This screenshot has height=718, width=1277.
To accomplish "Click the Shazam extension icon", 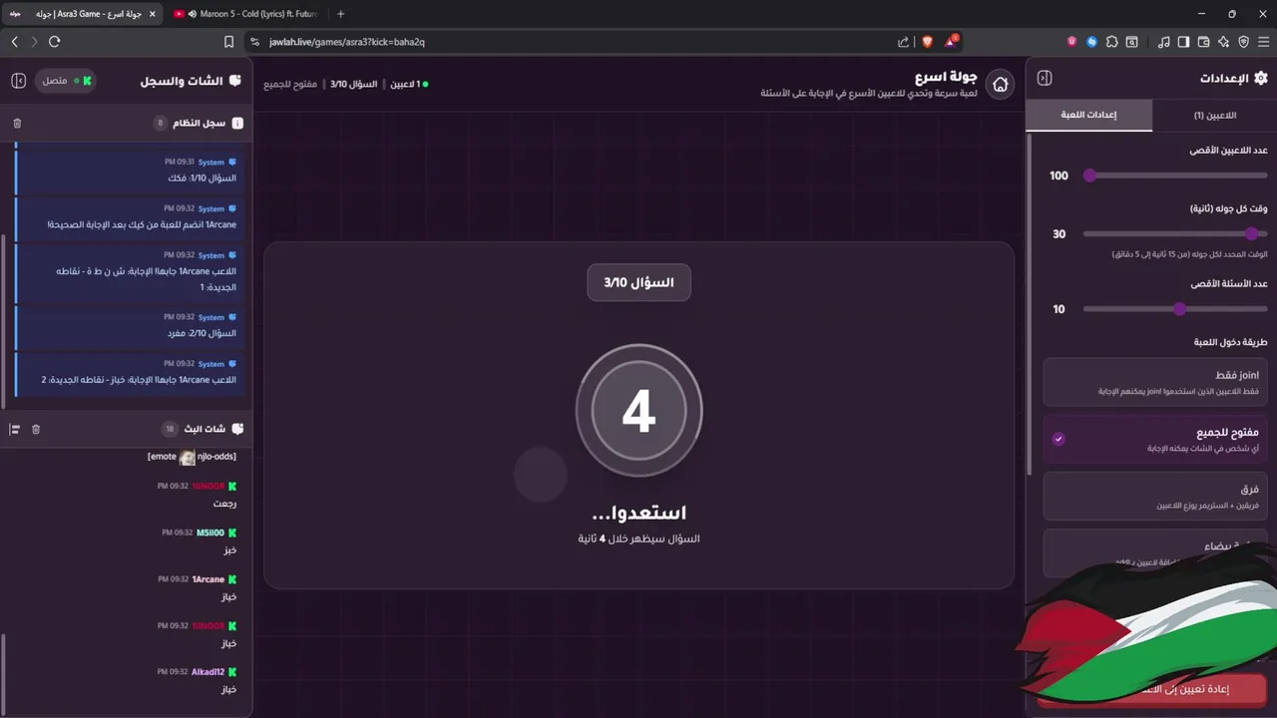I will pos(1091,42).
